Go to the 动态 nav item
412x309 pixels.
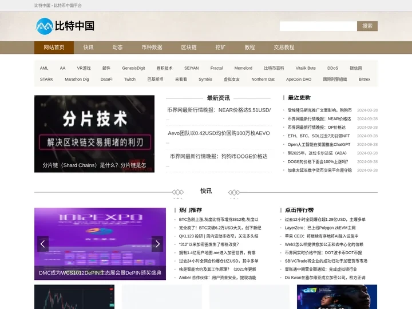[117, 47]
